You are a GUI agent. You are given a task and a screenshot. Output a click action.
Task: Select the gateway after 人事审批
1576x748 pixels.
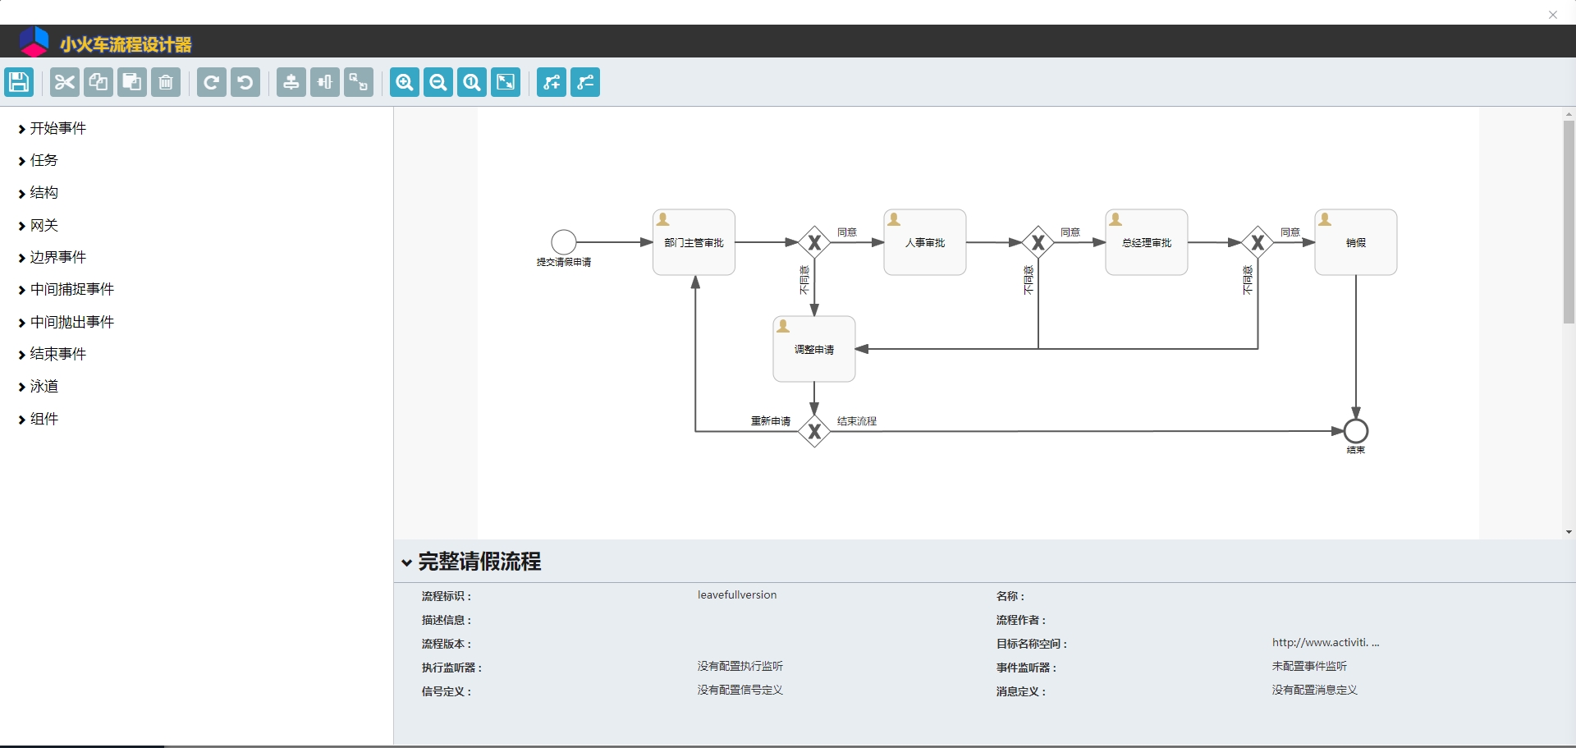1038,242
